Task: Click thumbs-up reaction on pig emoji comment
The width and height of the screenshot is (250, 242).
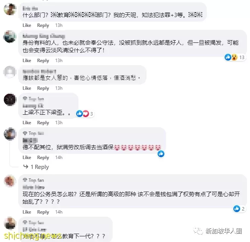Action: point(161,154)
